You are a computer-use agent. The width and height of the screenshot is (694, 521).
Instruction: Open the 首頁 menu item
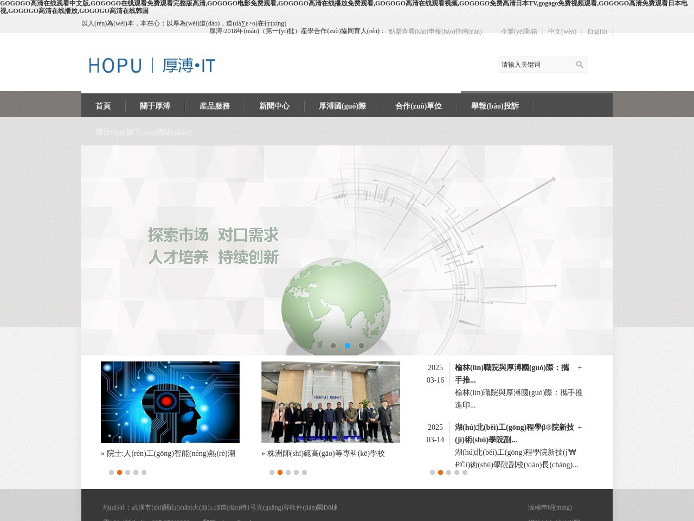coord(103,106)
